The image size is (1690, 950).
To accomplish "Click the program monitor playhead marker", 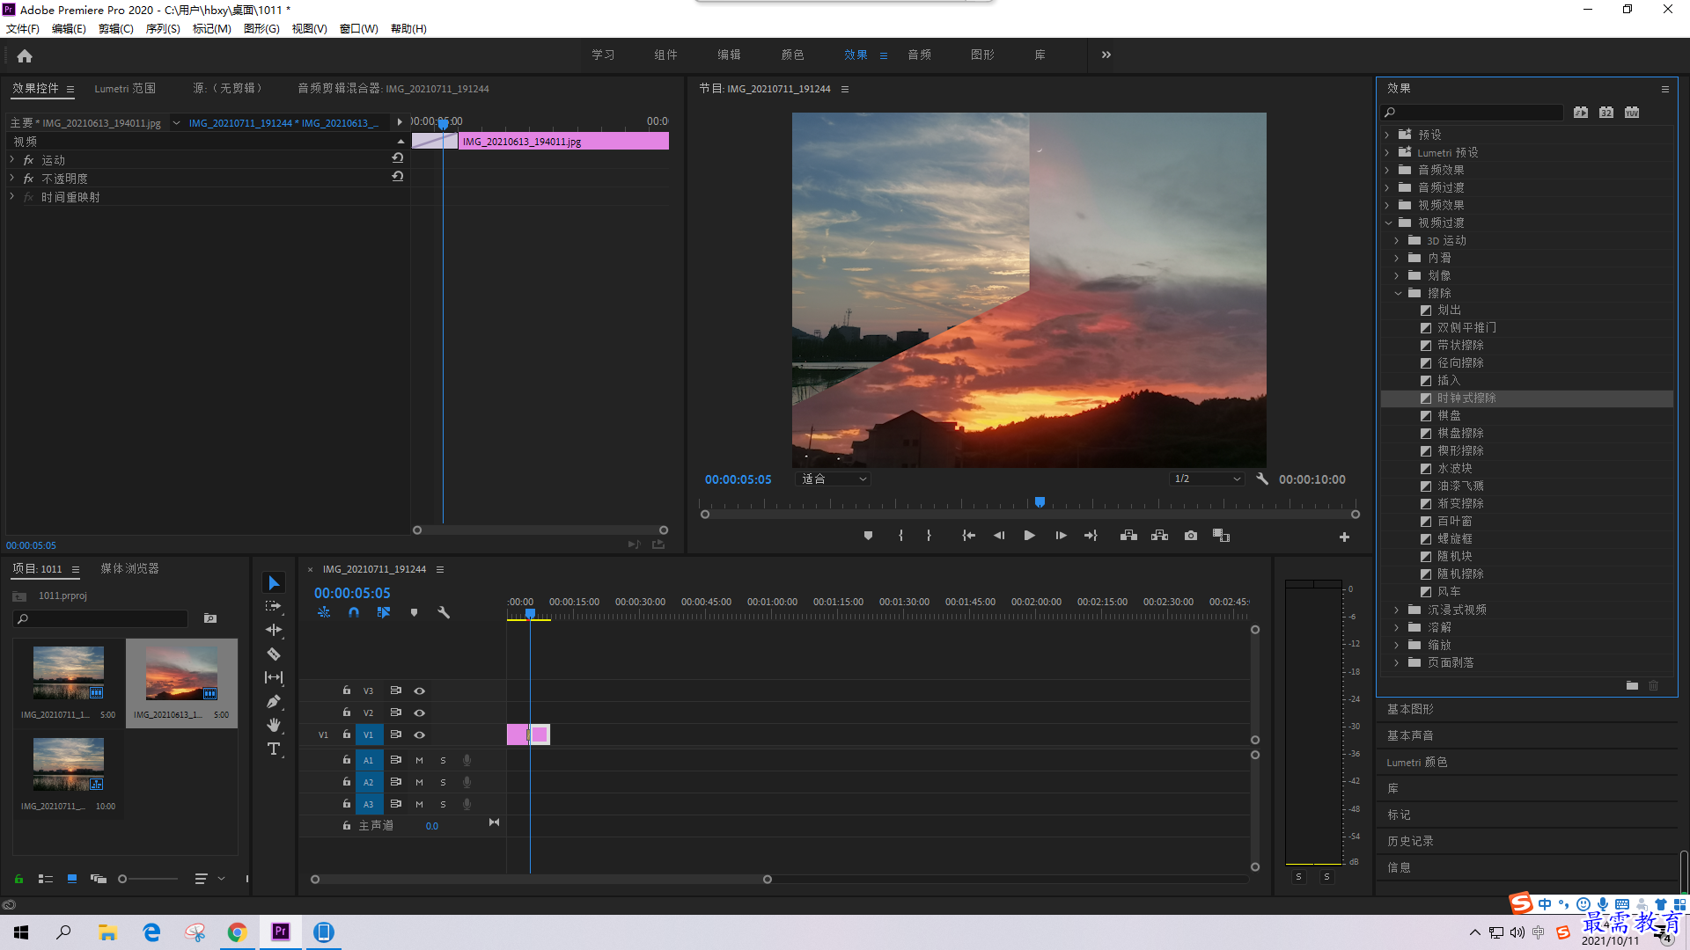I will [x=1040, y=502].
